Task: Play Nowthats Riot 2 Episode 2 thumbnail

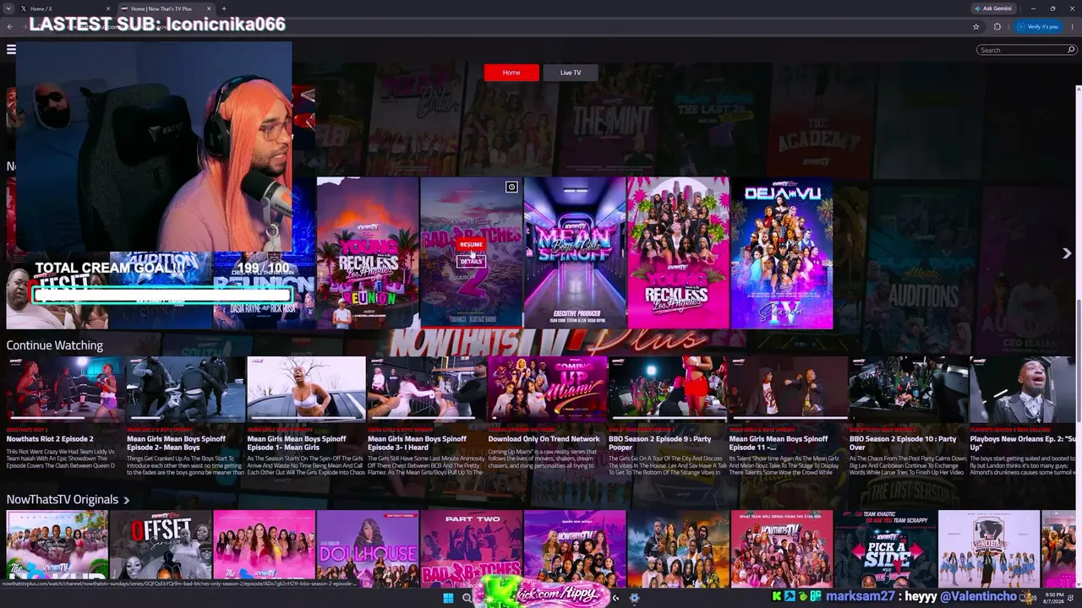Action: [65, 388]
